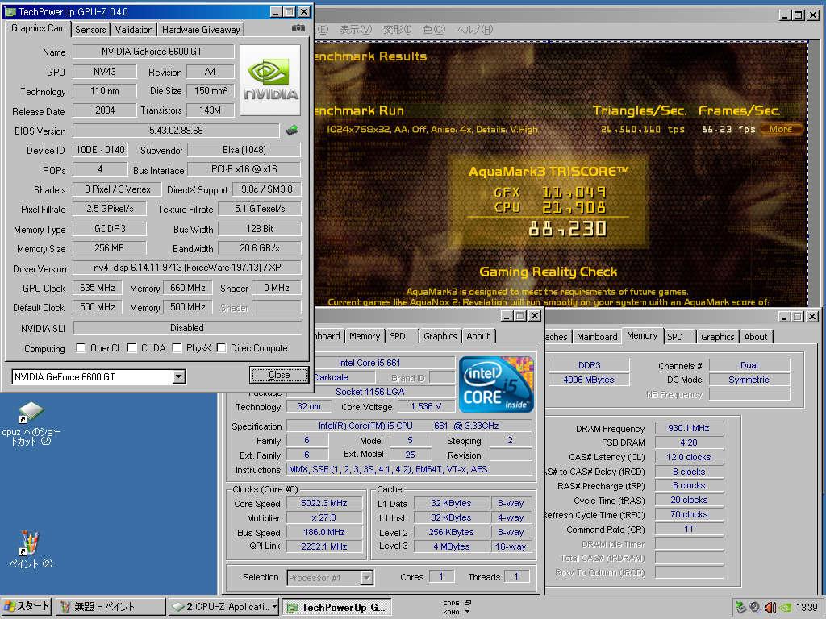
Task: Click the BIOS Version field 5.43.02.89.68
Action: (176, 130)
